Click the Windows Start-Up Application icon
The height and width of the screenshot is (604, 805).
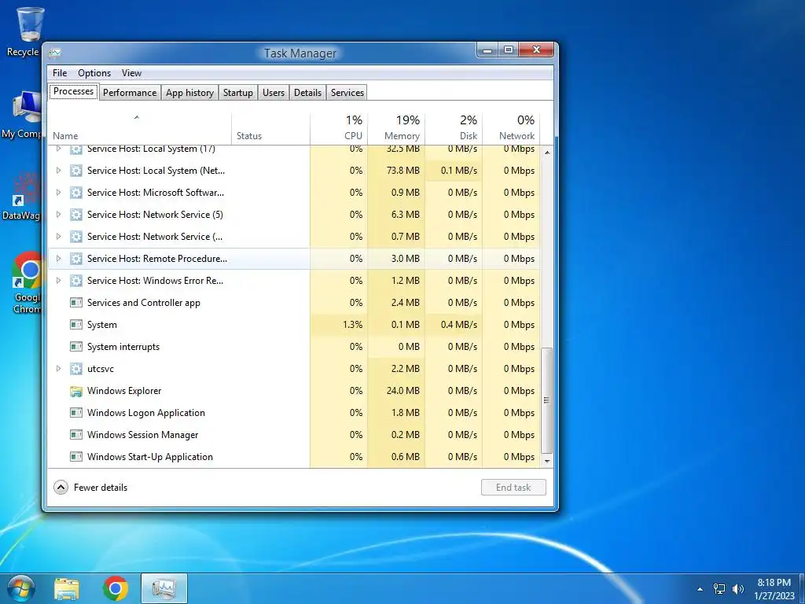pos(76,457)
